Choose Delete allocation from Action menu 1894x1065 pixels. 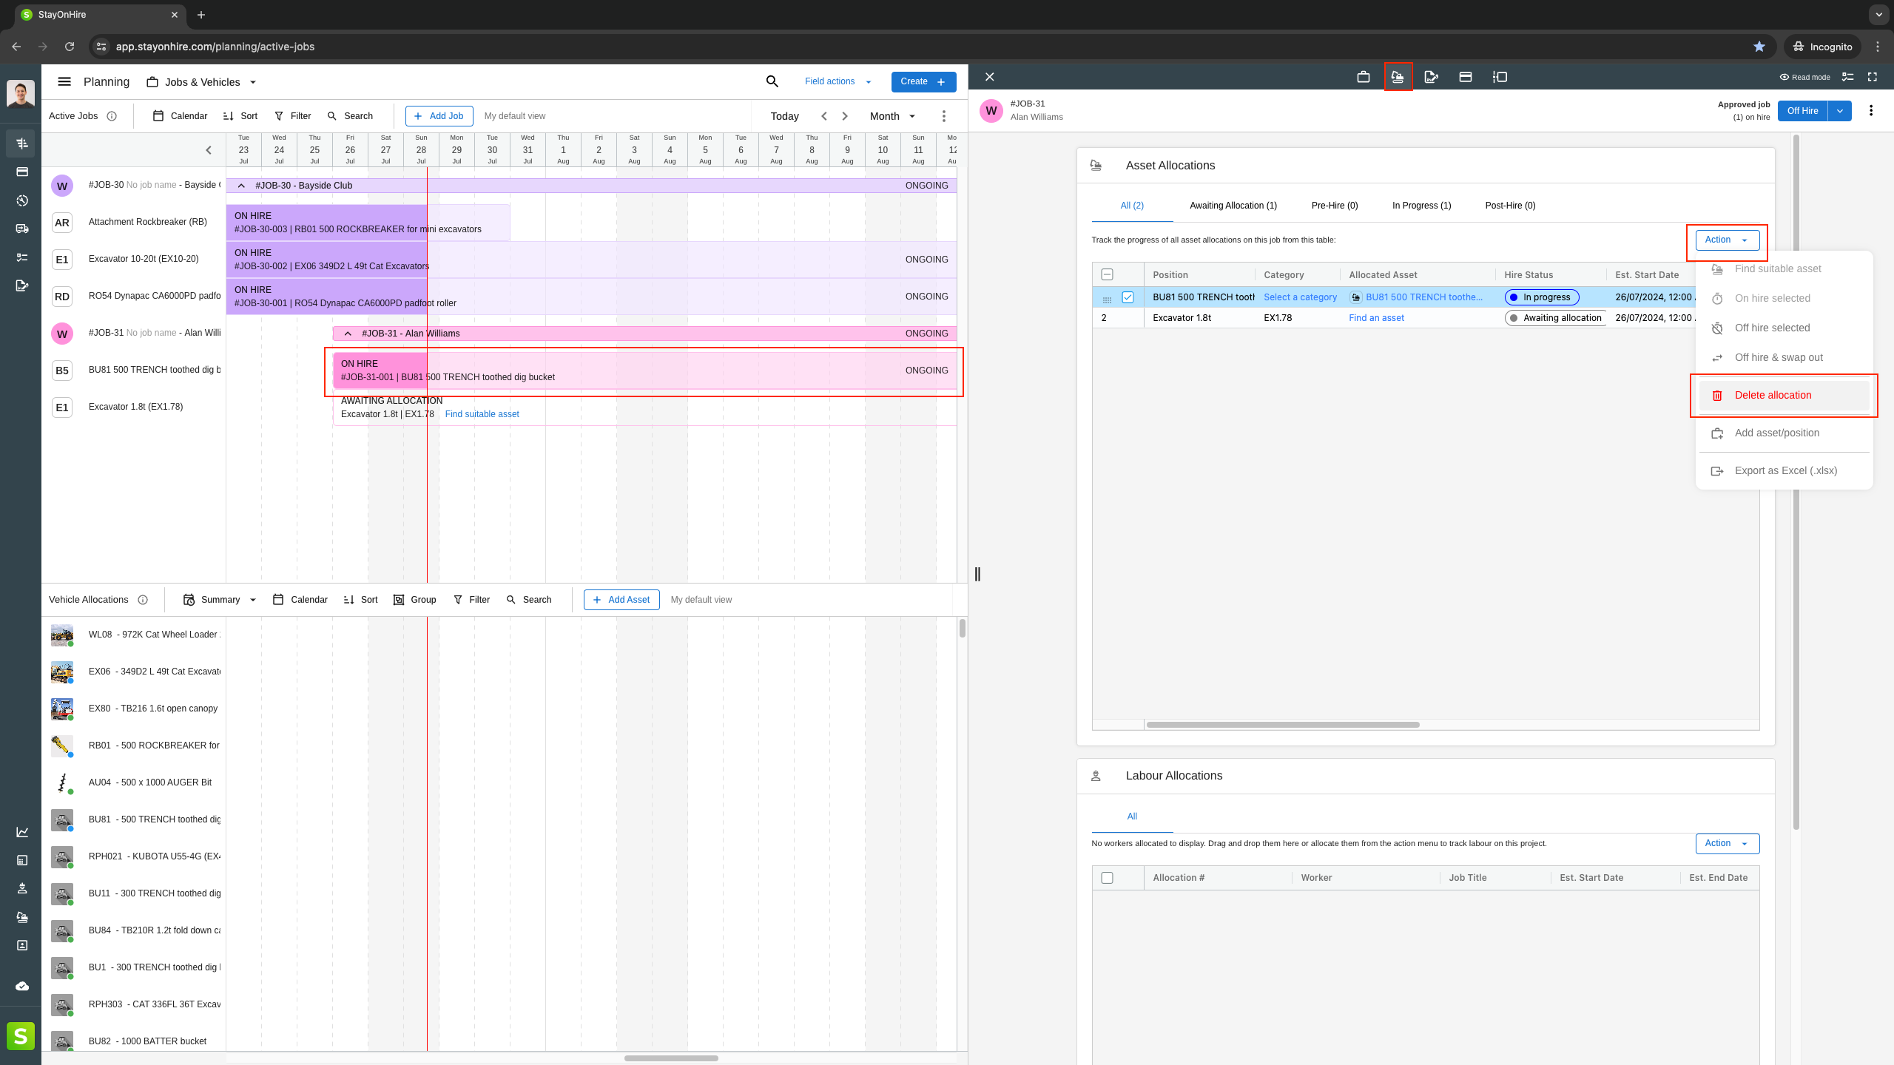[1773, 395]
